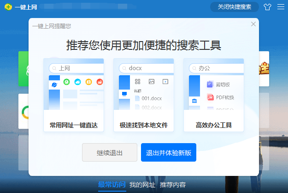The width and height of the screenshot is (288, 193).
Task: Click the PDF转换 icon in office card
Action: click(x=210, y=97)
